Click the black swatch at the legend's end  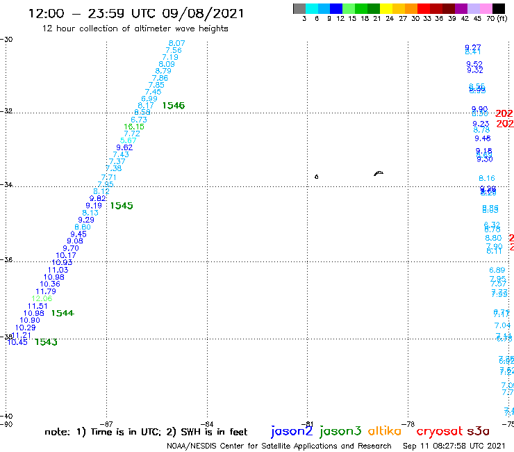(498, 8)
